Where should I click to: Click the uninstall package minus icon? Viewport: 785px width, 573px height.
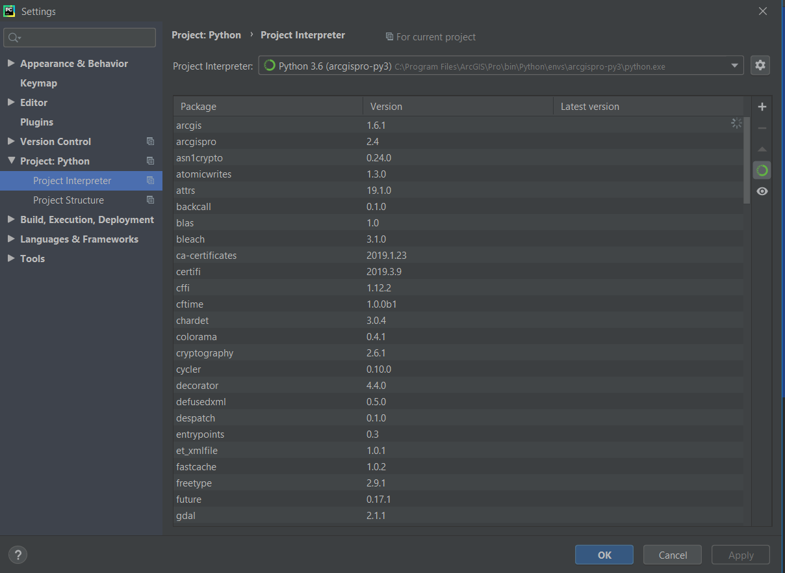pos(762,128)
